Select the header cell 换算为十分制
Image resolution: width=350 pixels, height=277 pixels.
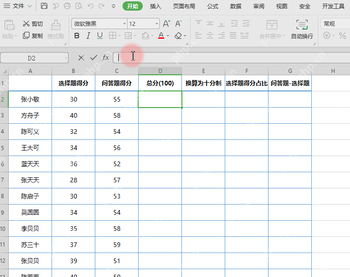point(204,83)
